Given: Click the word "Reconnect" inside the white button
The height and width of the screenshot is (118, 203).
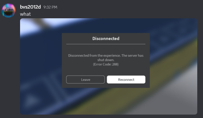Looking at the screenshot, I should pyautogui.click(x=126, y=79).
